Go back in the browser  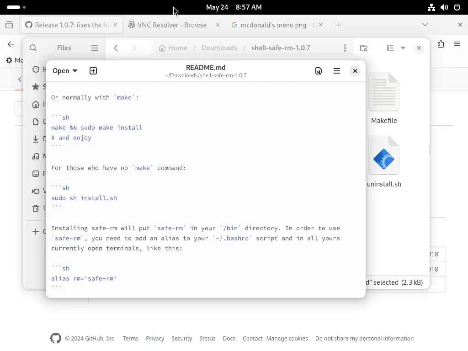point(11,44)
